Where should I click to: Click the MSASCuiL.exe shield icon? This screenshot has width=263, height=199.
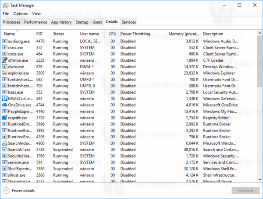pos(5,98)
